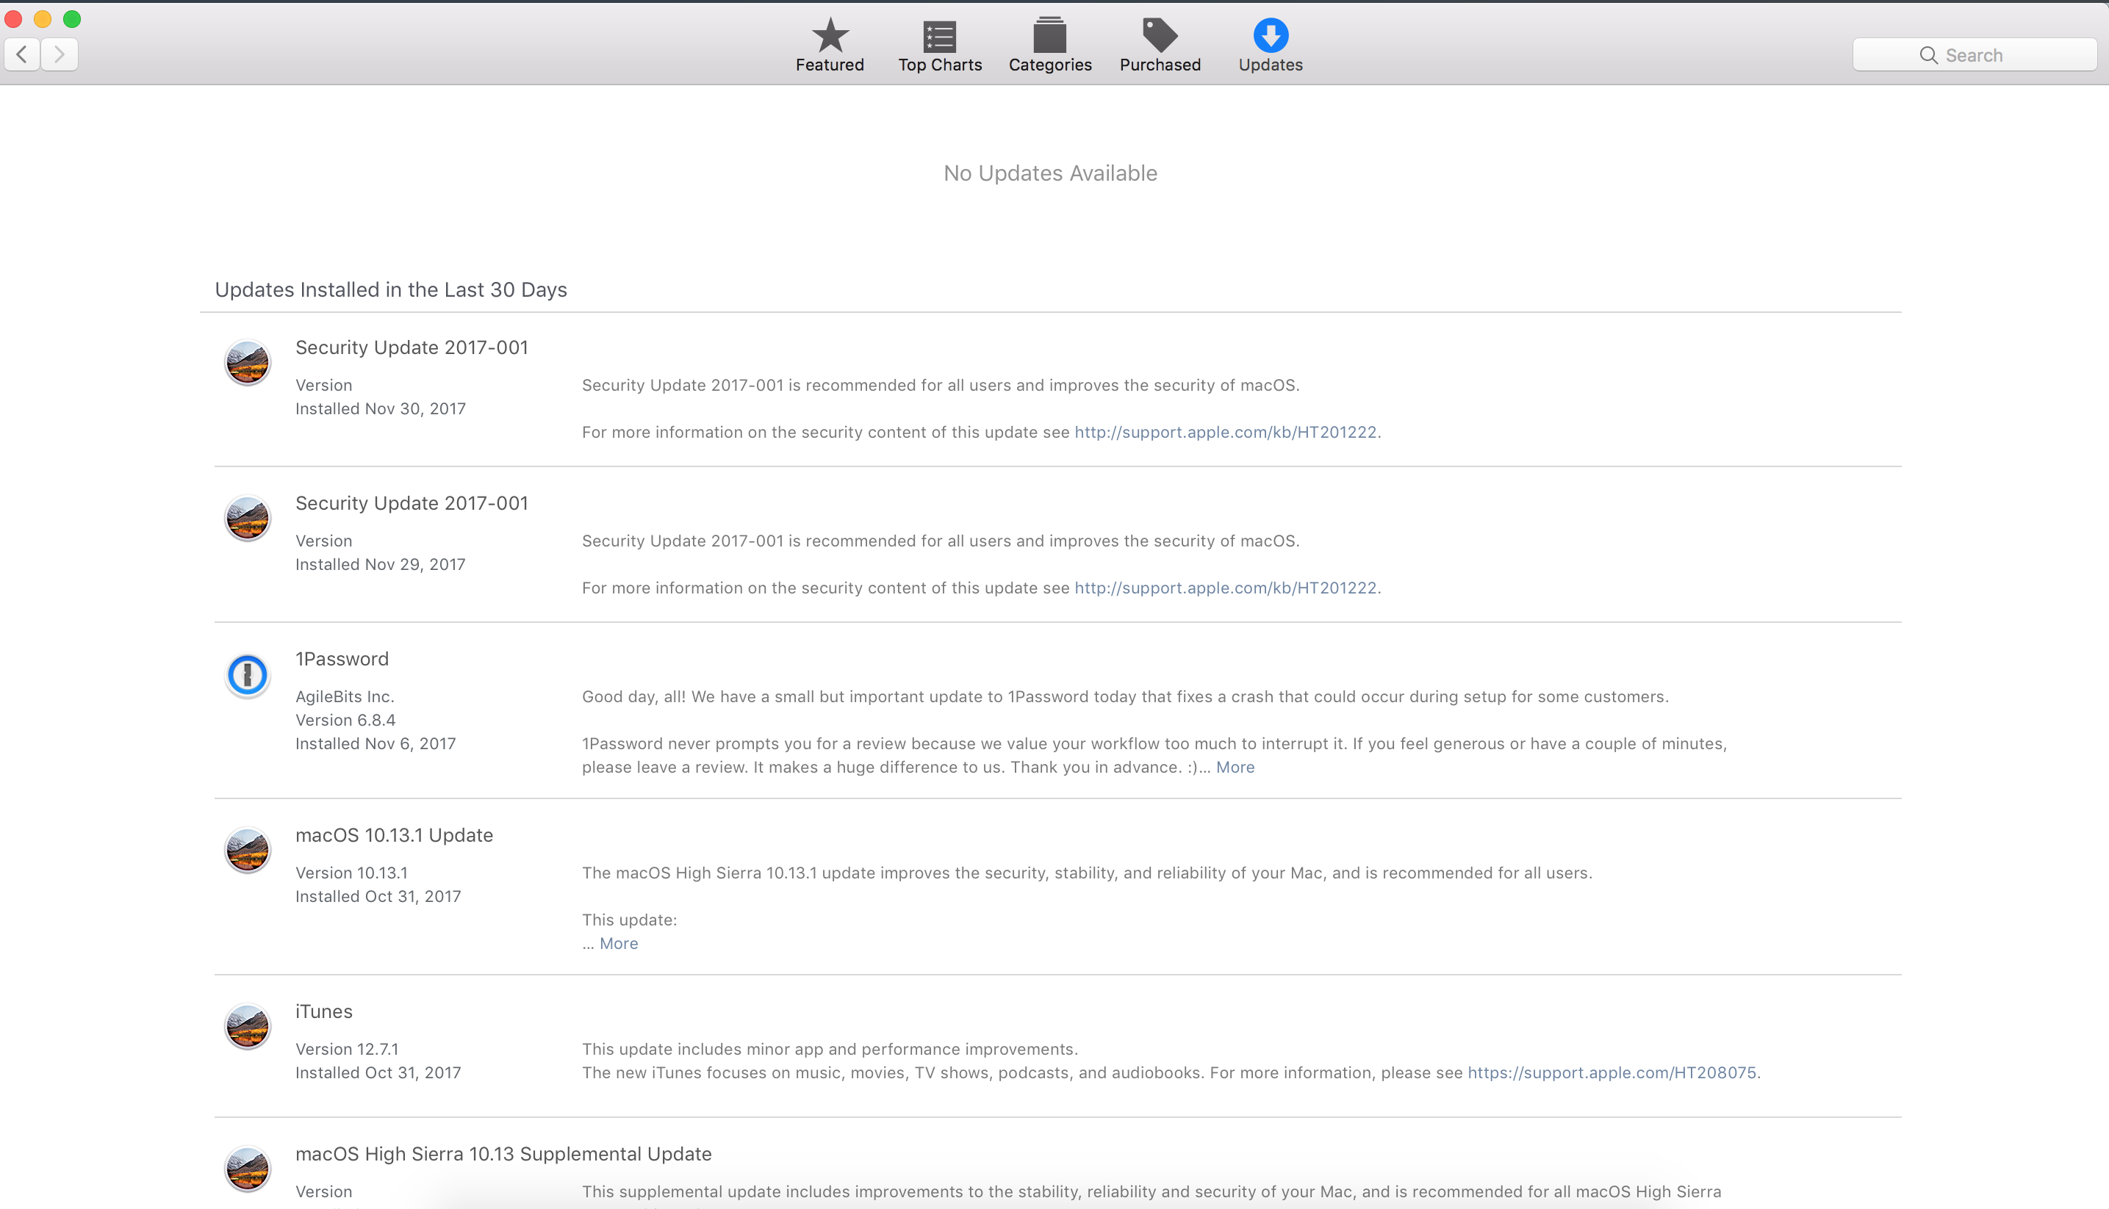Open the Top Charts list icon
This screenshot has height=1209, width=2109.
coord(939,36)
